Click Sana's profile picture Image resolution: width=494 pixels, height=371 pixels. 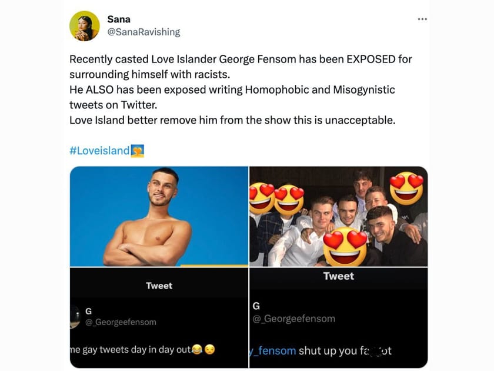pyautogui.click(x=85, y=25)
